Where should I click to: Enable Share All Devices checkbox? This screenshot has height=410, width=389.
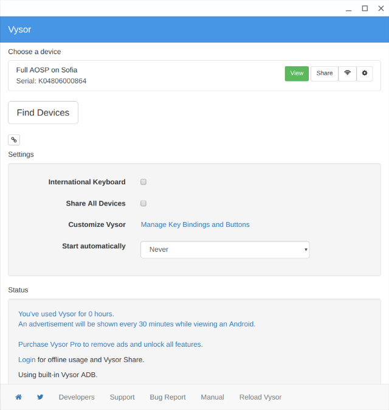click(x=143, y=203)
